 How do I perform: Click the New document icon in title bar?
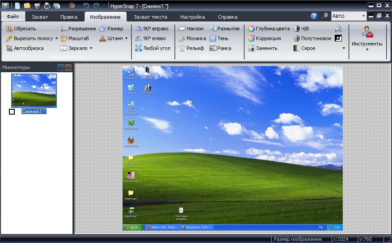[x=17, y=5]
